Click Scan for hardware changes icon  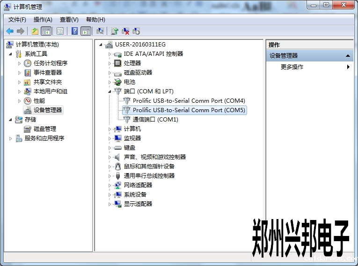coord(100,31)
